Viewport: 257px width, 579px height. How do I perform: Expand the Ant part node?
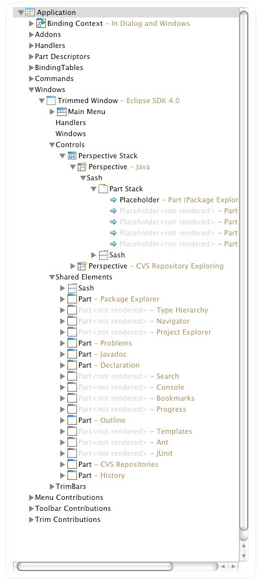click(62, 442)
